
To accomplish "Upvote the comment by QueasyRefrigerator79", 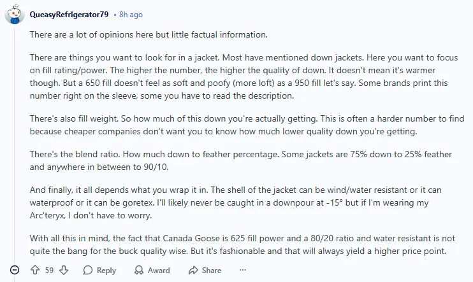I will click(x=35, y=271).
